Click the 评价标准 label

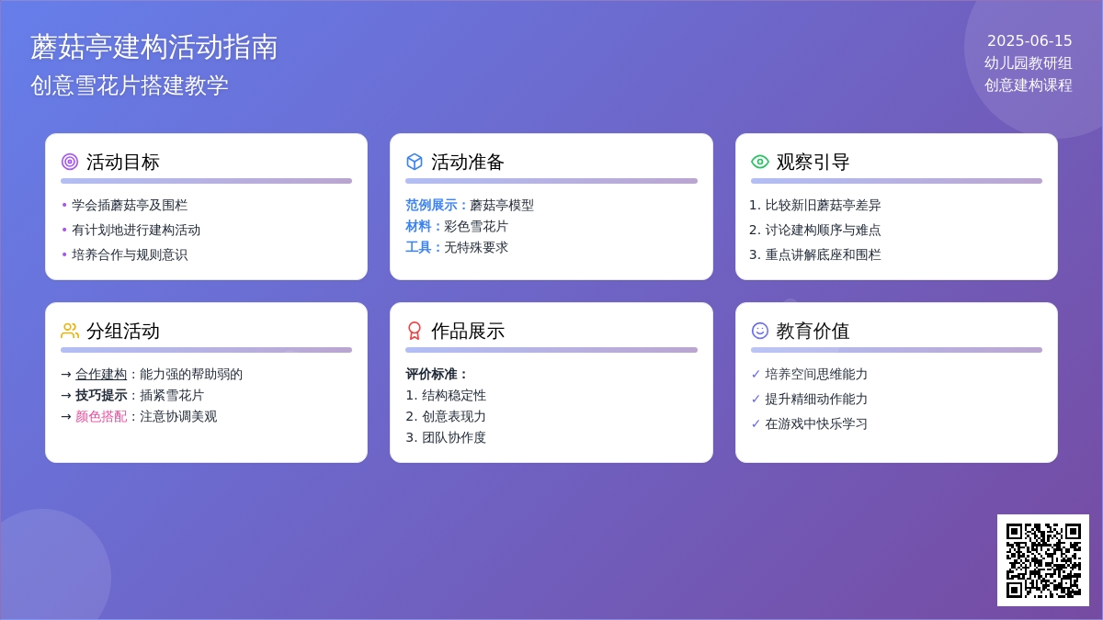coord(438,374)
